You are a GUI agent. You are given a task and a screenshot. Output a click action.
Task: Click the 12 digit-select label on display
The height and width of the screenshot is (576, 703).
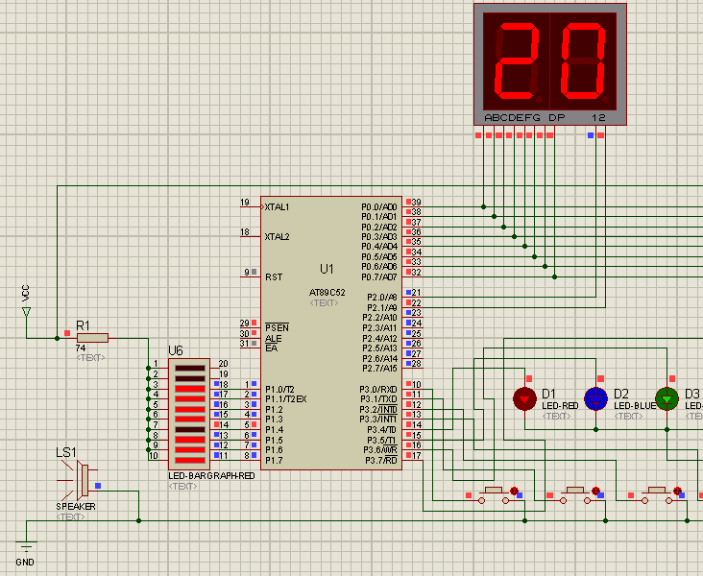coord(599,117)
